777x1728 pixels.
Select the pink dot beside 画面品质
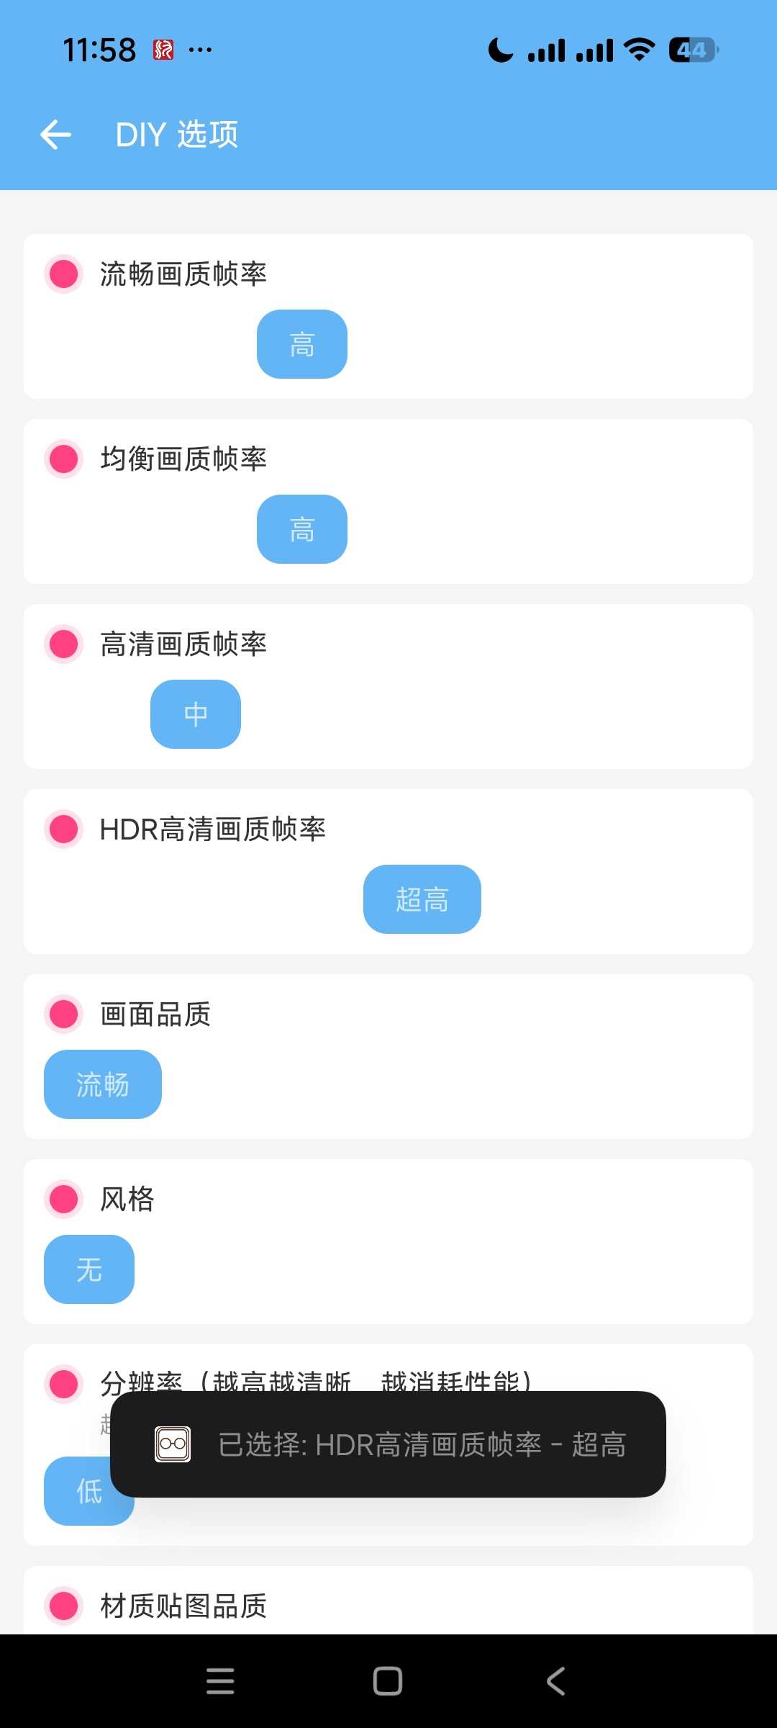coord(64,1014)
